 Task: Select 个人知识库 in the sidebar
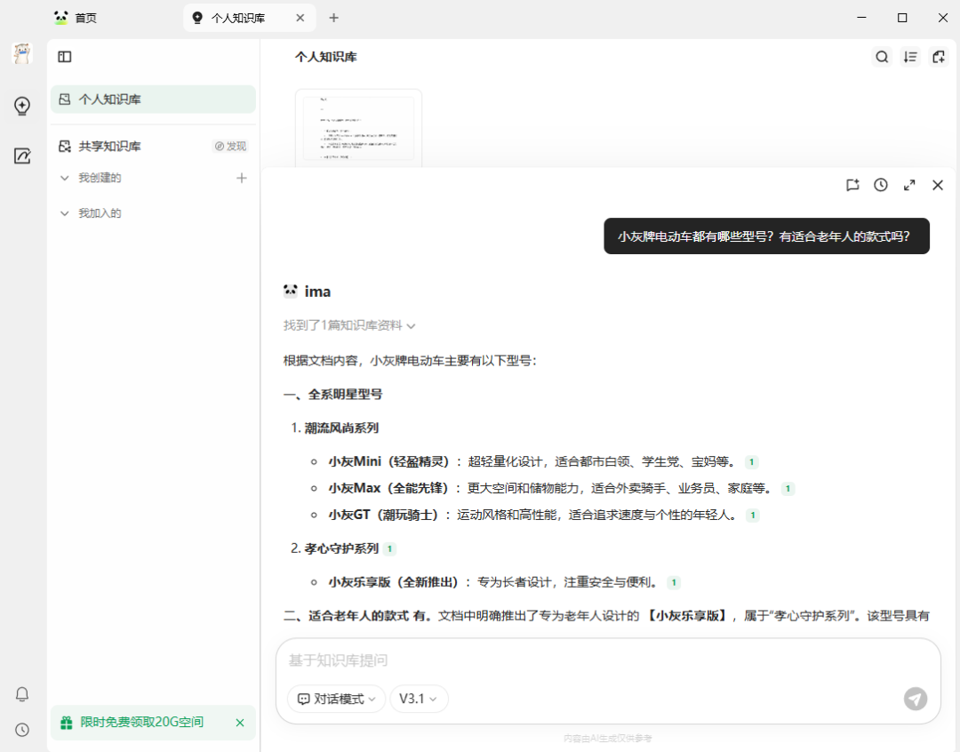tap(153, 100)
